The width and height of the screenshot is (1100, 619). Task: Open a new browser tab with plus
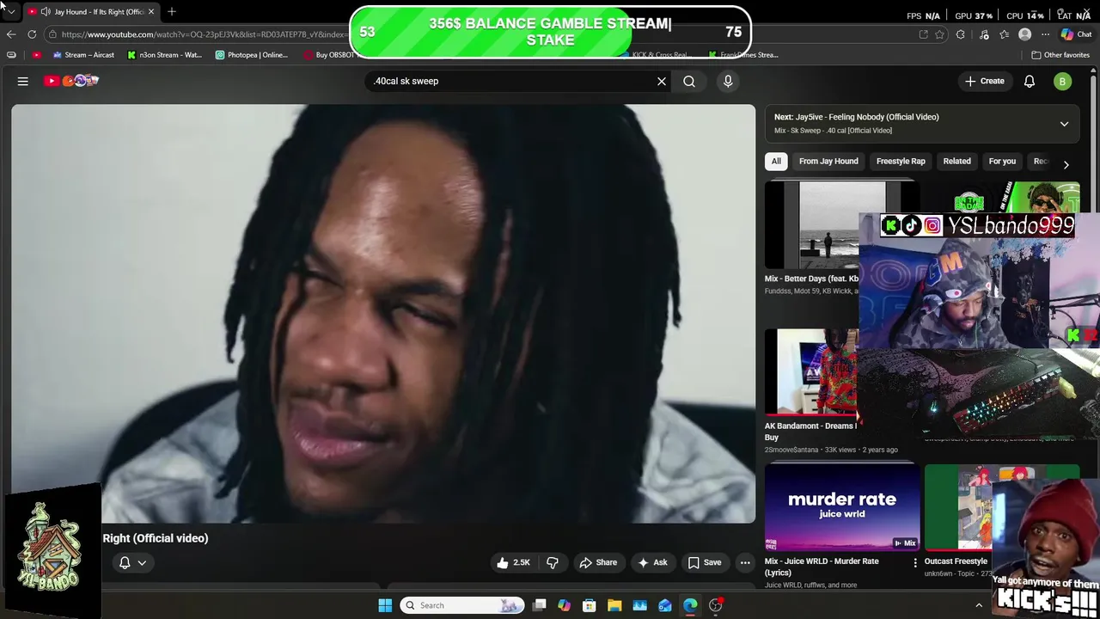pos(172,11)
